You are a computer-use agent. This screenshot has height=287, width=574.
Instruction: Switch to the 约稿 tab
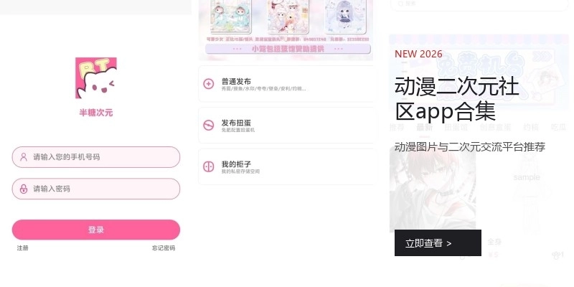(x=531, y=128)
